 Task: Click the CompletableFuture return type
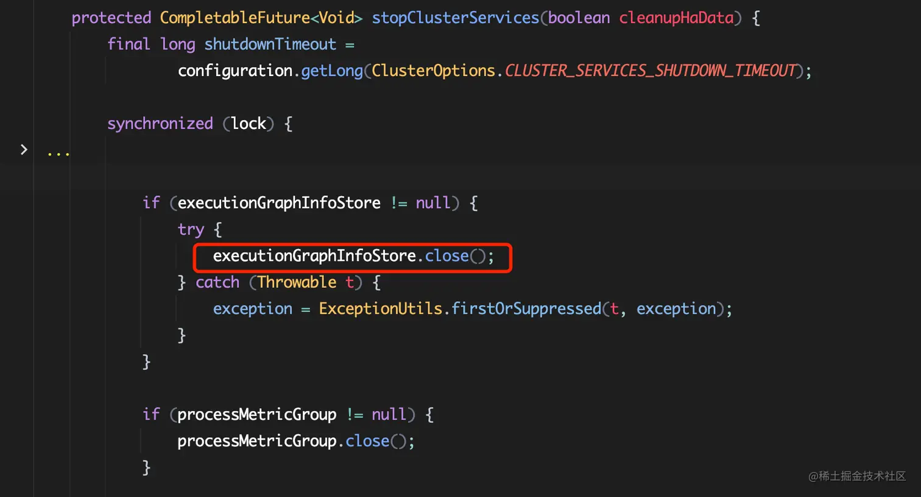coord(235,18)
